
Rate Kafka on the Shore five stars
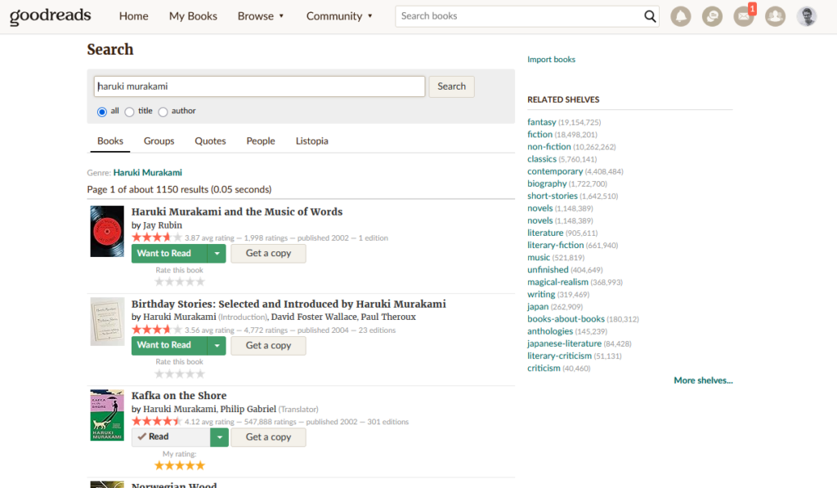coord(199,466)
